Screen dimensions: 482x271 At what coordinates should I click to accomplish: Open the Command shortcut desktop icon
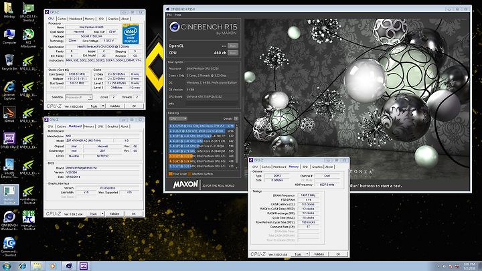[x=9, y=246]
